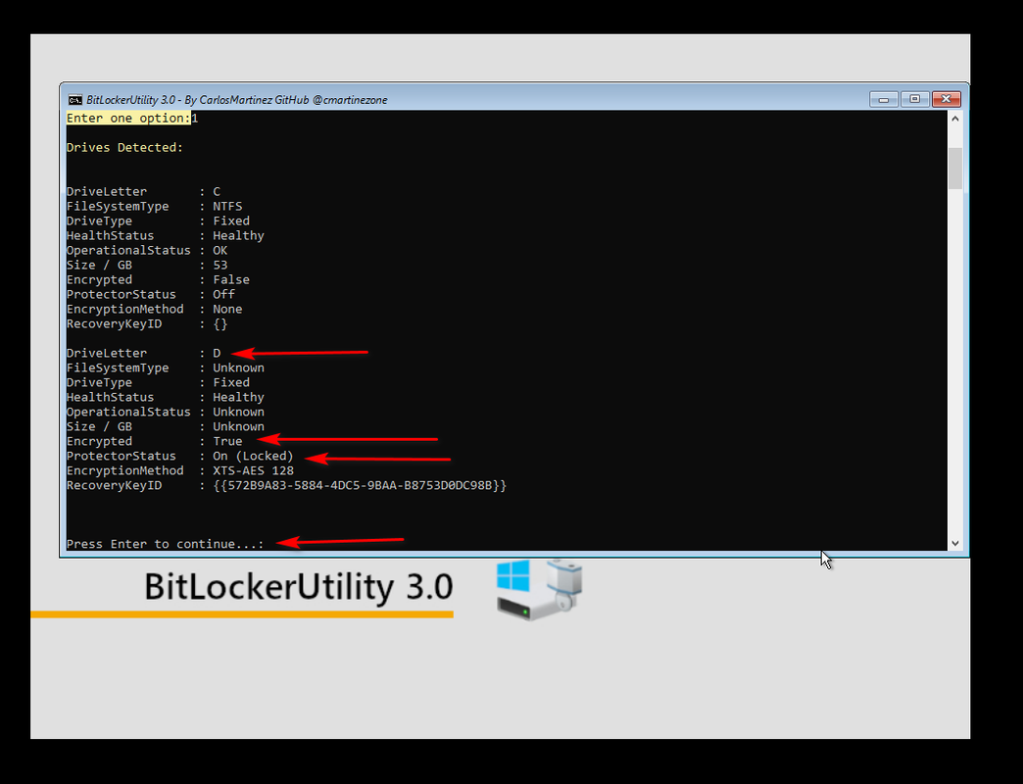The width and height of the screenshot is (1023, 784).
Task: Maximize the BitLockerUtility console window
Action: (x=914, y=99)
